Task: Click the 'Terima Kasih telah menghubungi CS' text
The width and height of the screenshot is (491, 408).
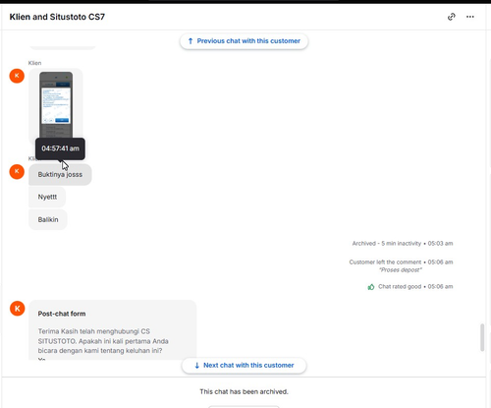Action: pyautogui.click(x=94, y=331)
